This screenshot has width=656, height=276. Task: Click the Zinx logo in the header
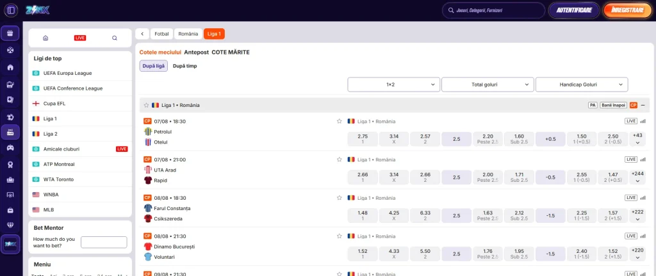pyautogui.click(x=37, y=10)
